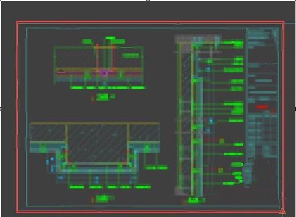296x217 pixels.
Task: Click the hatched central block in bottom detail
Action: tap(97, 143)
